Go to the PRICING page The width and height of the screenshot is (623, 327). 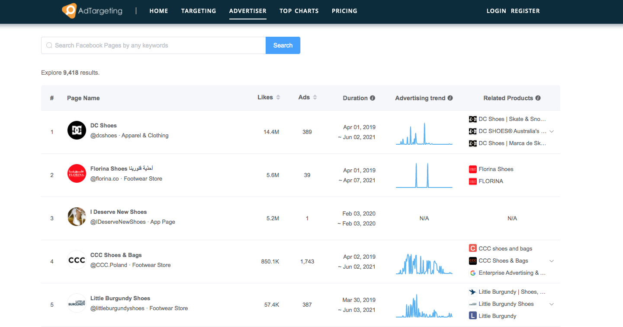pyautogui.click(x=344, y=11)
